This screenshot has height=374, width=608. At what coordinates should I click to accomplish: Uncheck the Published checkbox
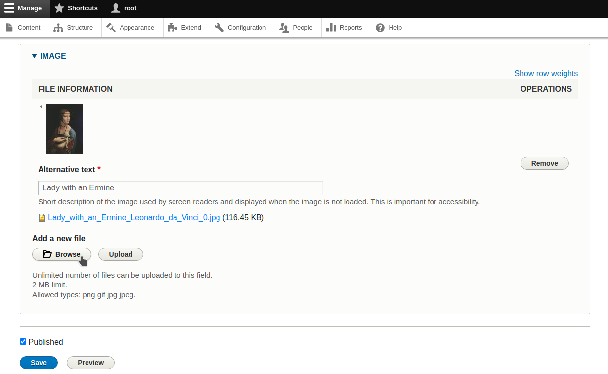pos(23,342)
